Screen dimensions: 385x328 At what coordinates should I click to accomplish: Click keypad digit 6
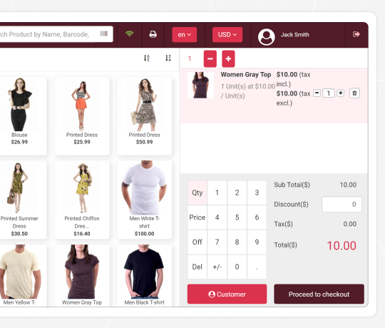point(257,217)
